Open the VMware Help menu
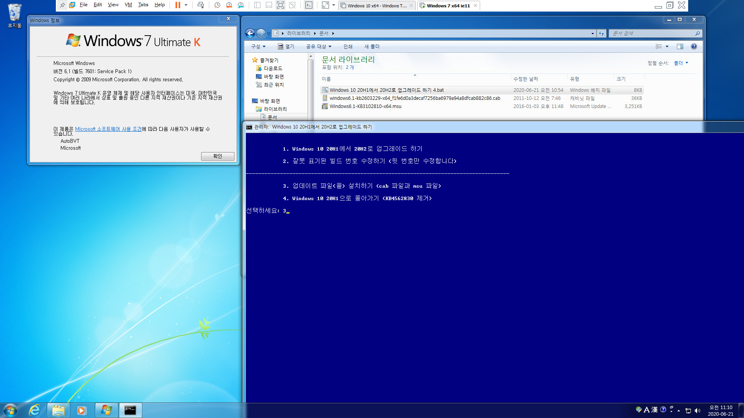The height and width of the screenshot is (418, 744). click(160, 5)
